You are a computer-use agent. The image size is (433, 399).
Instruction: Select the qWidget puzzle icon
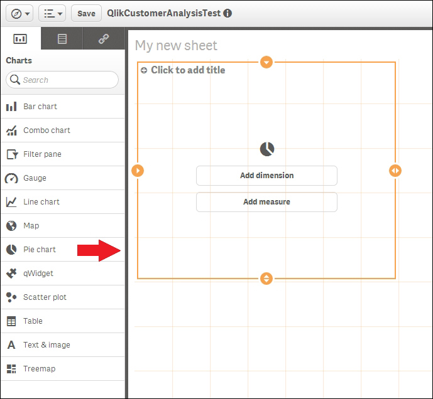11,274
